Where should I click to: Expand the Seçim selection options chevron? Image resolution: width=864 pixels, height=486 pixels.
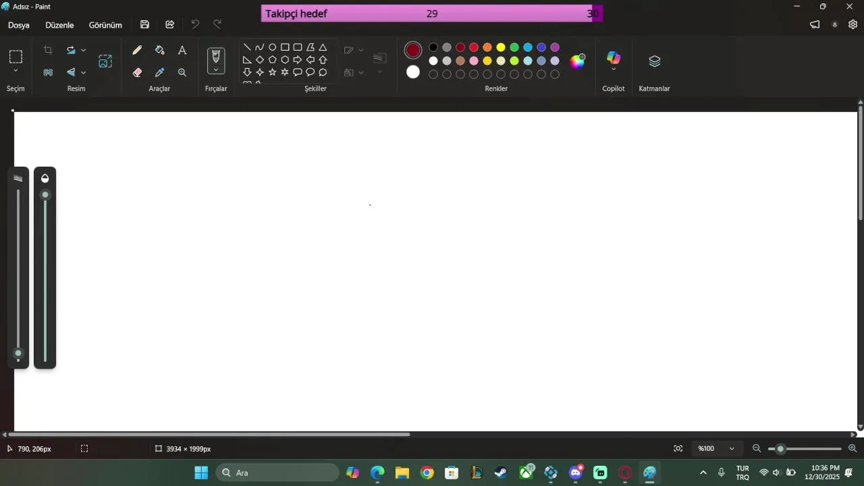(16, 71)
